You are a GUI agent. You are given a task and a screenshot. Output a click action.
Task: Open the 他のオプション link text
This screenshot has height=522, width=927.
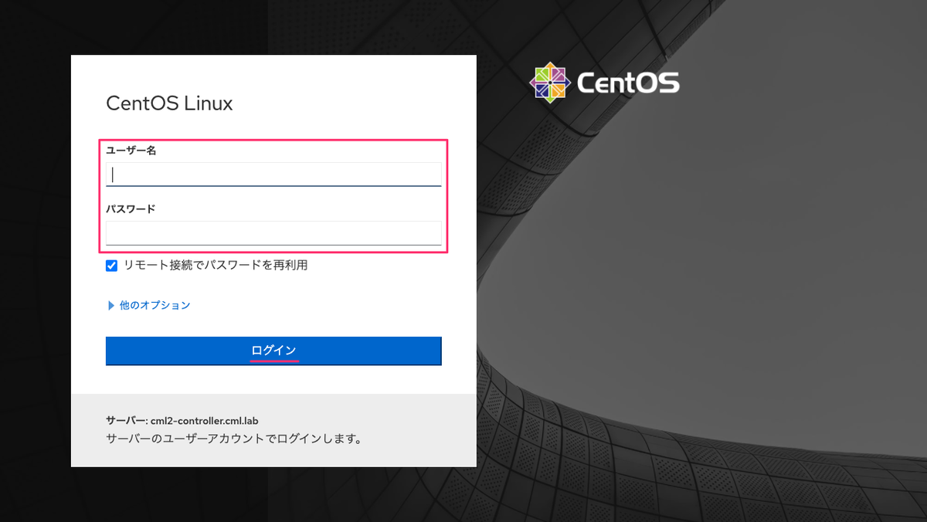pos(154,306)
